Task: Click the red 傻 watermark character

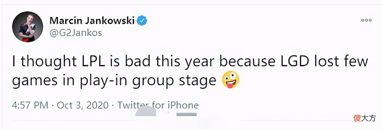Action: [358, 118]
